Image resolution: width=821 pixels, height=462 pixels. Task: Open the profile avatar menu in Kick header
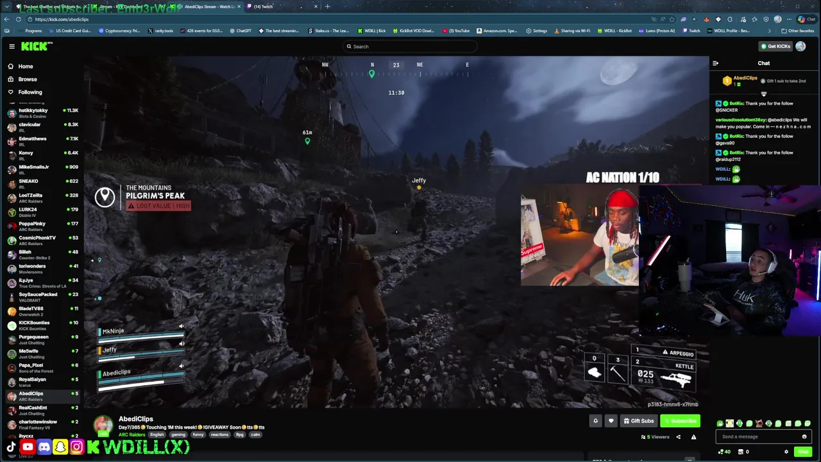coord(800,46)
